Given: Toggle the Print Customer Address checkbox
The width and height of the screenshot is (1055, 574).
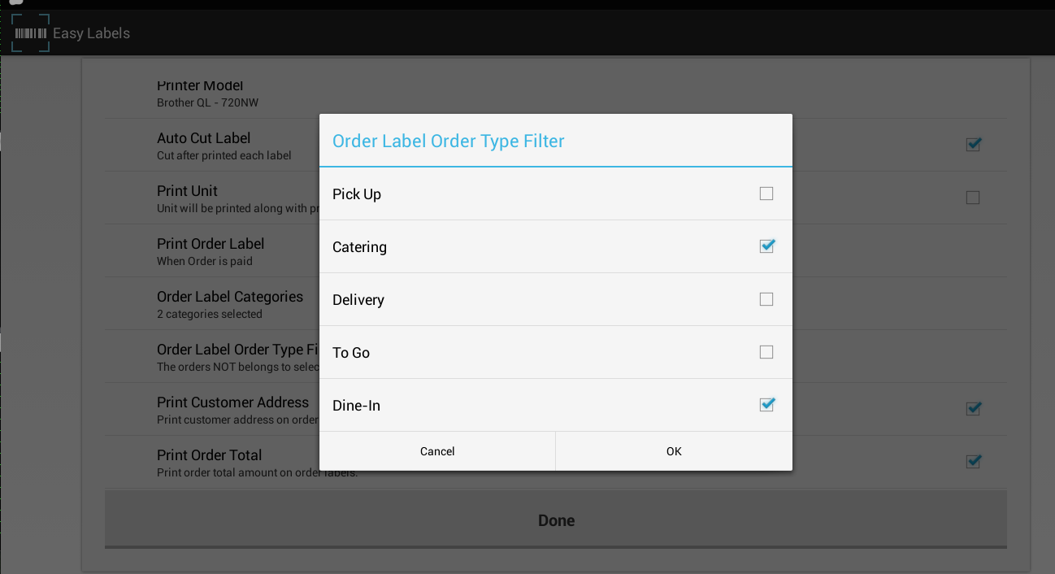Looking at the screenshot, I should (x=973, y=409).
